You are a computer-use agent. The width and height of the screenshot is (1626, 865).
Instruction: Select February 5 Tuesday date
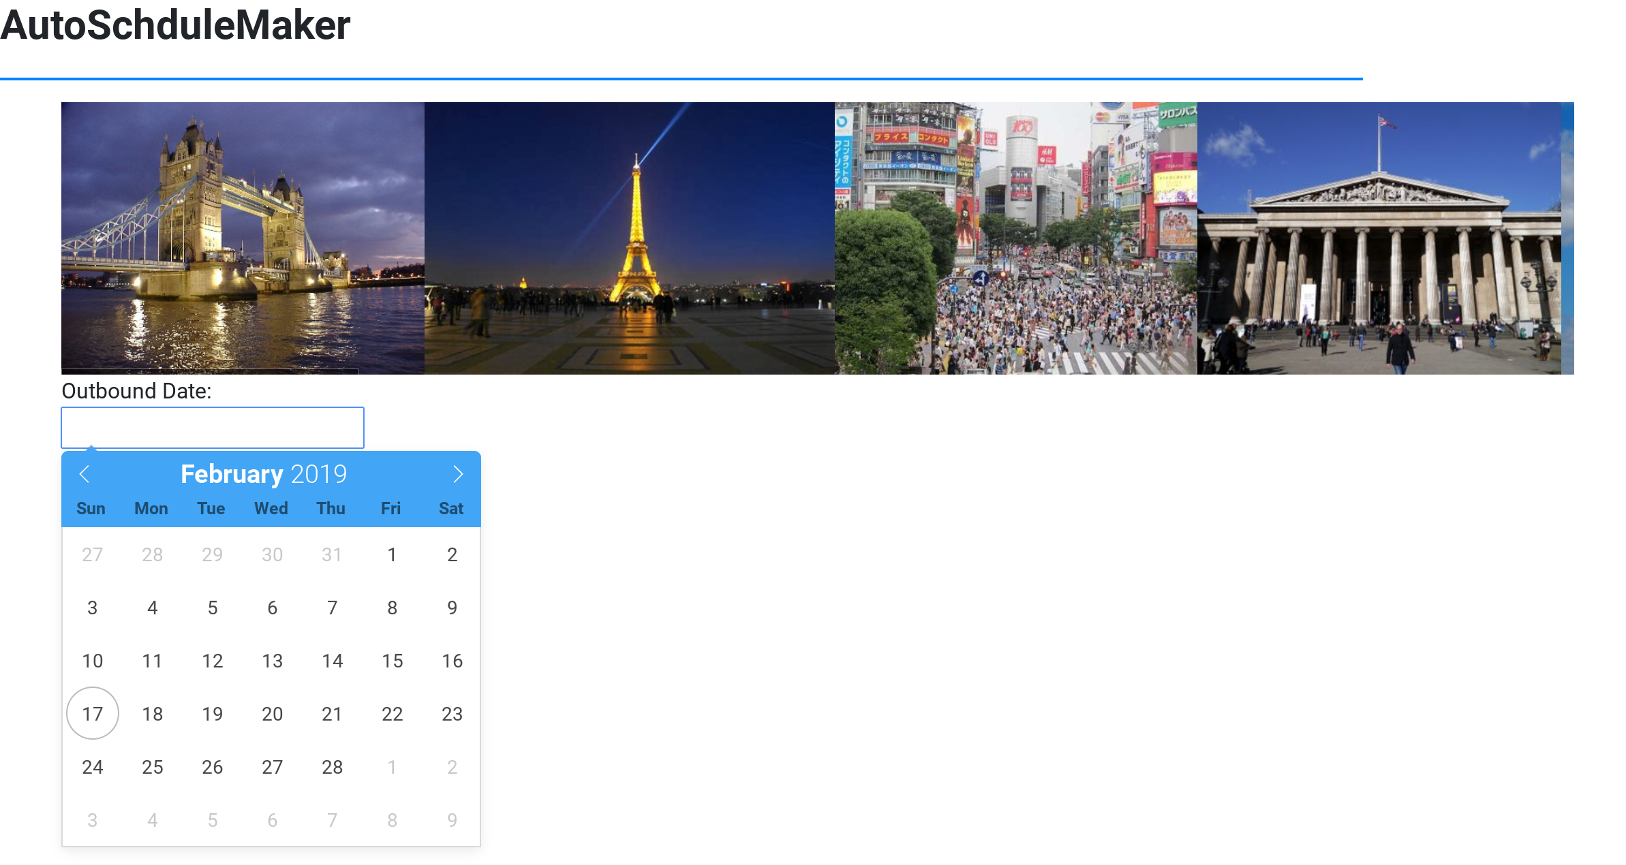213,608
